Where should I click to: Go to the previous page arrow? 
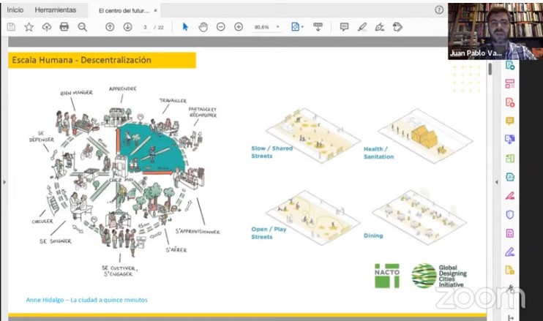tap(110, 27)
